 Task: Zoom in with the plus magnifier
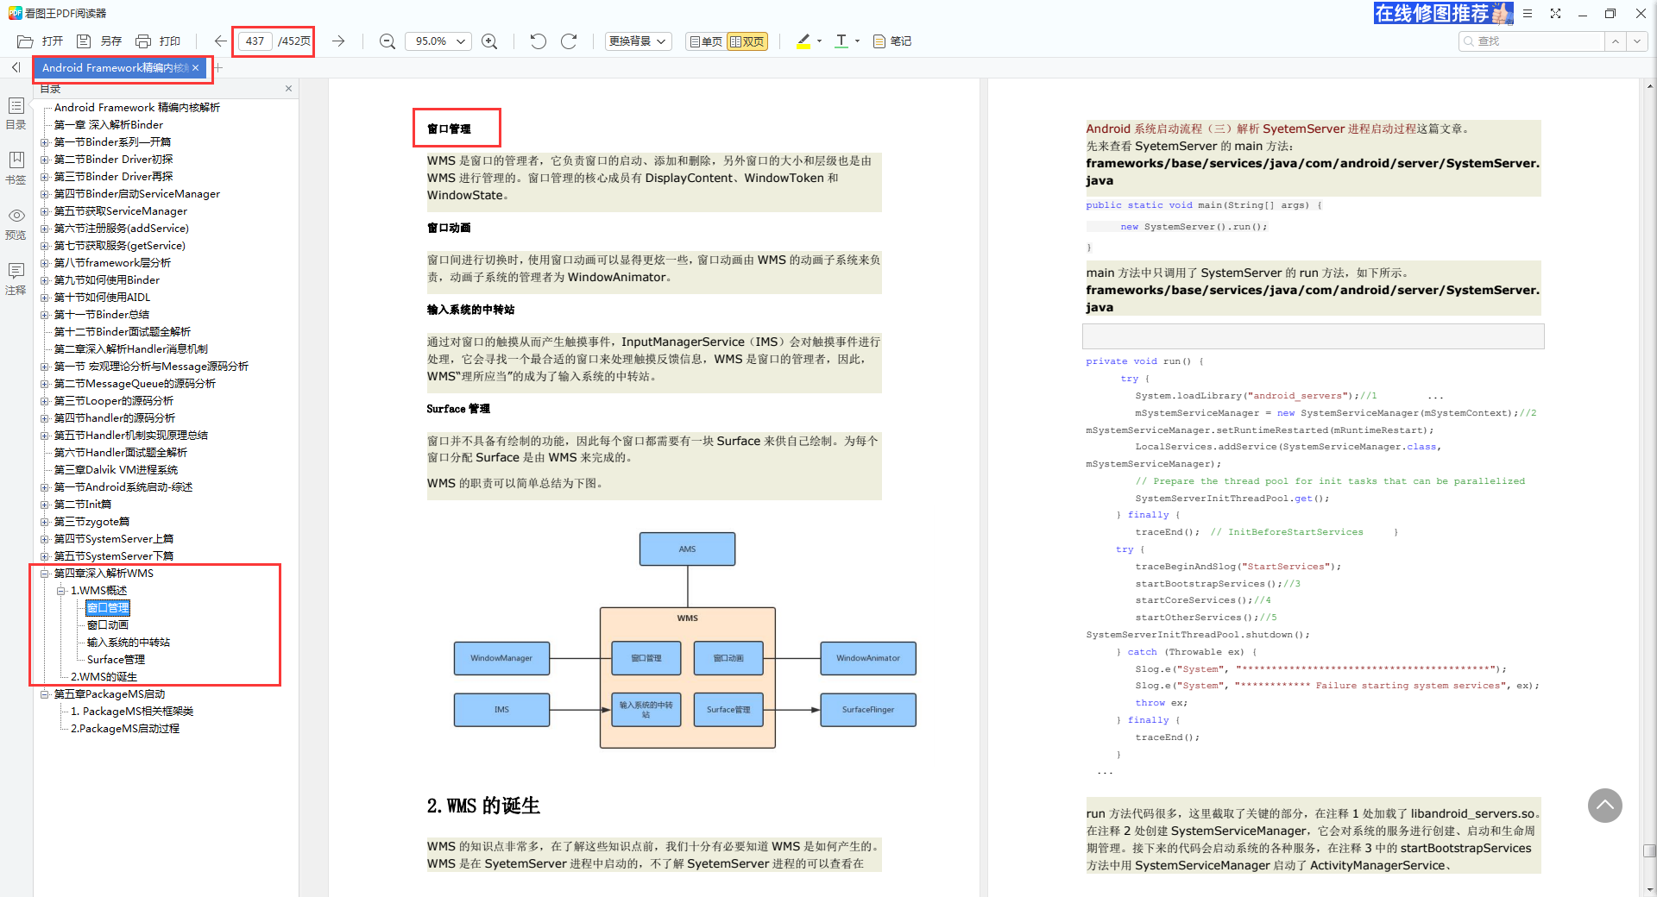489,41
